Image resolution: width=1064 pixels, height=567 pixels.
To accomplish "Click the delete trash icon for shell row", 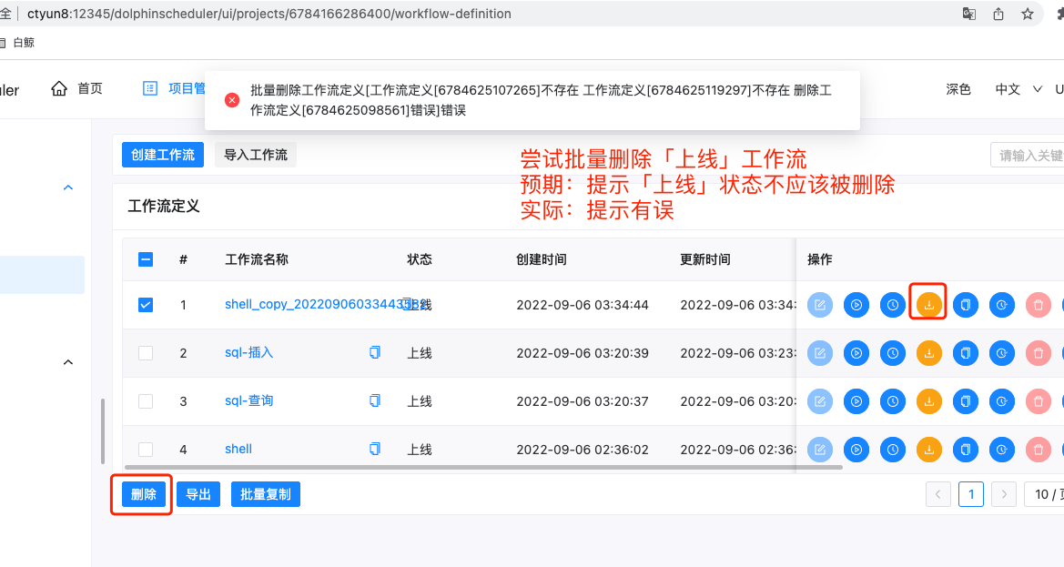I will 1039,449.
